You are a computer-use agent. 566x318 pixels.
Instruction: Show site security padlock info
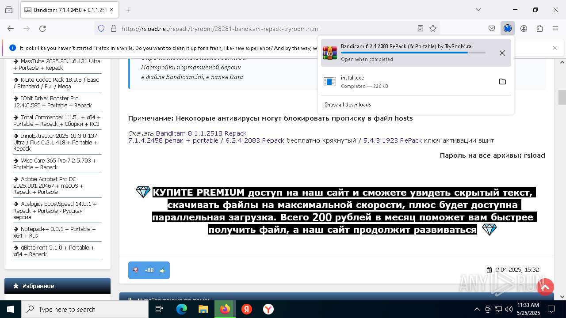[113, 28]
